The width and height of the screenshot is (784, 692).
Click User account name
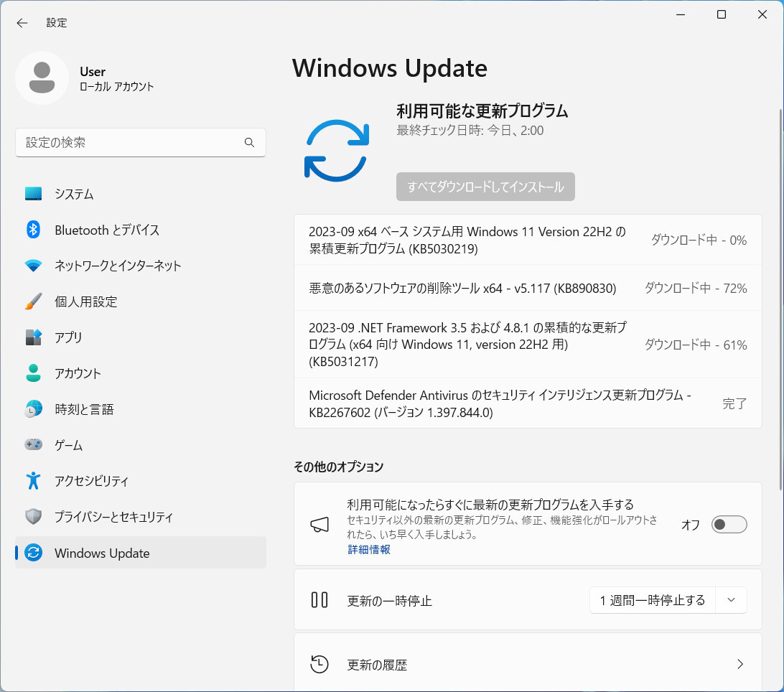point(93,72)
